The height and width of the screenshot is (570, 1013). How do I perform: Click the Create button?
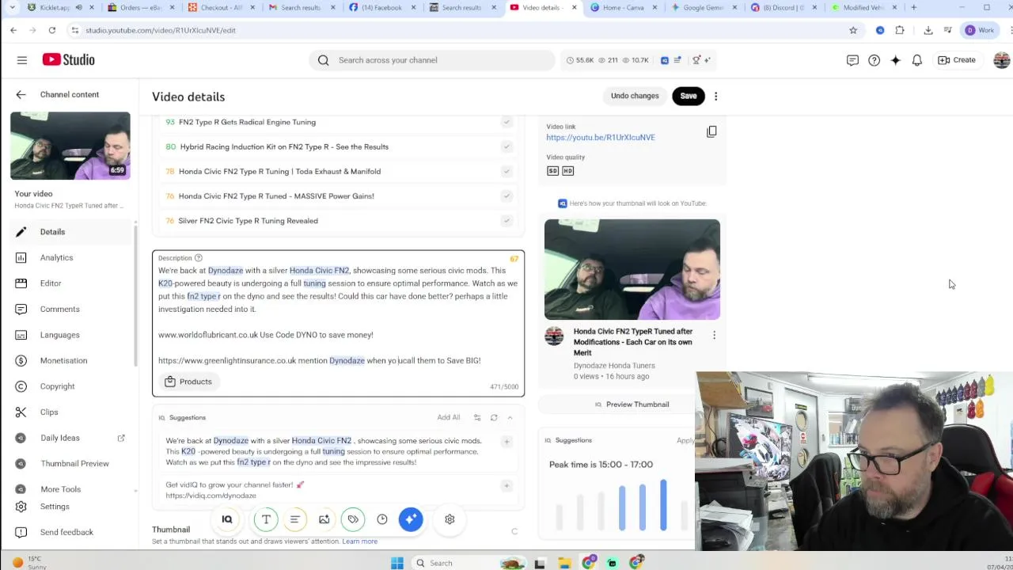click(x=957, y=60)
